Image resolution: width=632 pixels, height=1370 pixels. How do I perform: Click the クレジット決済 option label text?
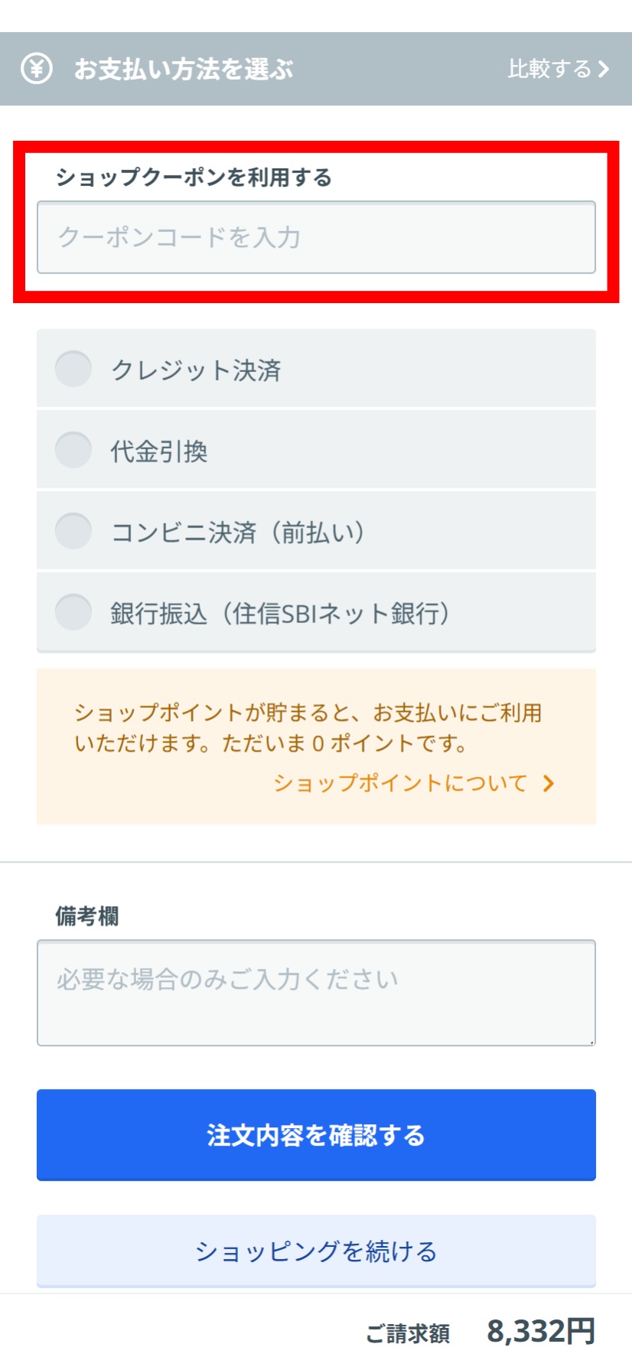pyautogui.click(x=196, y=370)
